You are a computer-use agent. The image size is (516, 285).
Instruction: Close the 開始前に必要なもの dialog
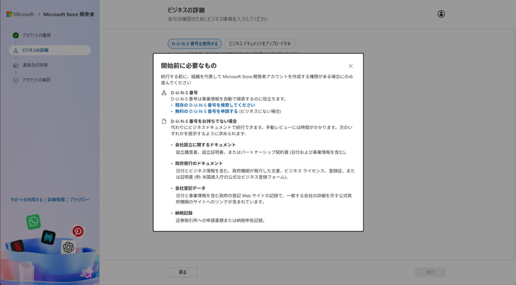350,66
